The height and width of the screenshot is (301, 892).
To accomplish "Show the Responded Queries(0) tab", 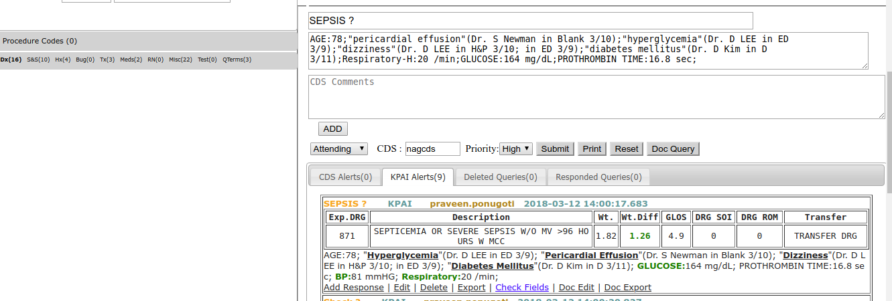I will point(598,177).
